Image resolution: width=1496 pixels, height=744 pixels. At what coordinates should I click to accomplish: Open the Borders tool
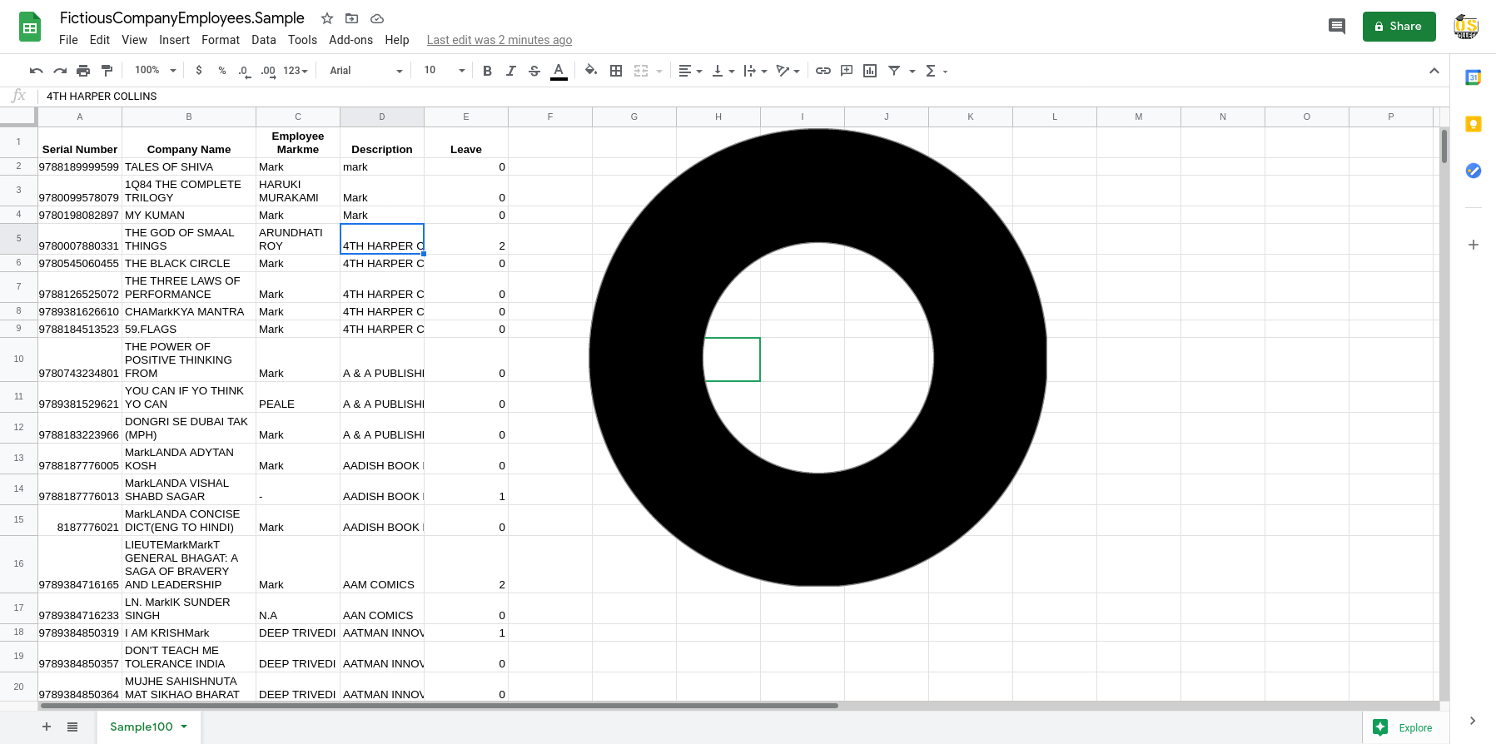coord(616,71)
